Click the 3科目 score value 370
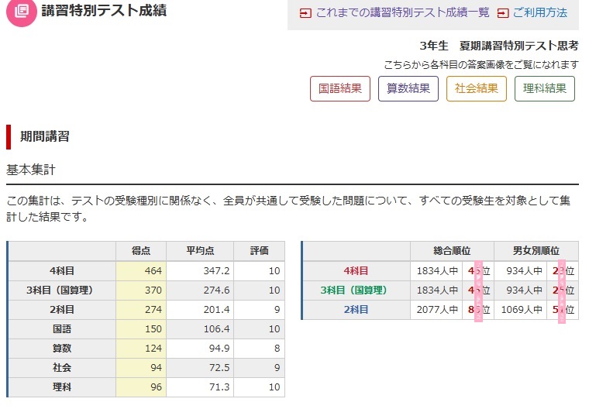 (x=153, y=290)
